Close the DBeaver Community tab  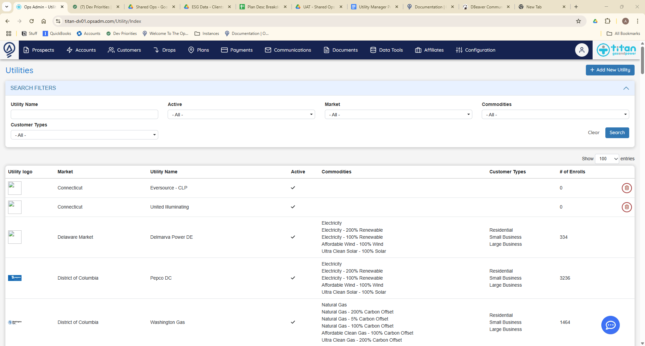508,7
